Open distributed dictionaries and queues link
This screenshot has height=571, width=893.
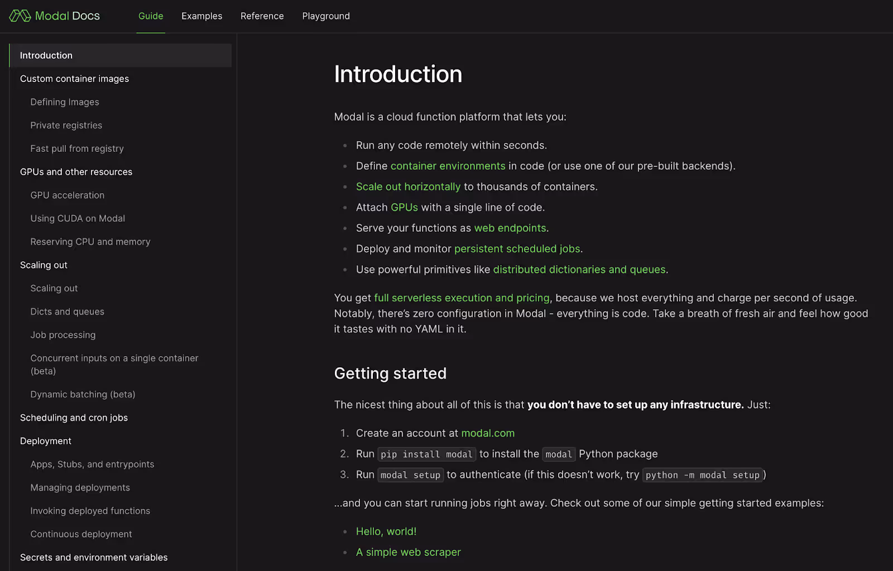click(579, 270)
